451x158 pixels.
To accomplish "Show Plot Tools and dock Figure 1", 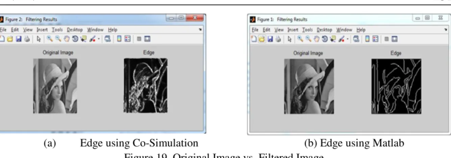I will click(394, 39).
